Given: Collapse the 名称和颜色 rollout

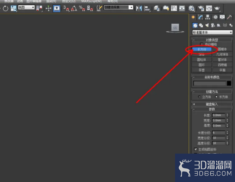Looking at the screenshot, I should tap(212, 77).
